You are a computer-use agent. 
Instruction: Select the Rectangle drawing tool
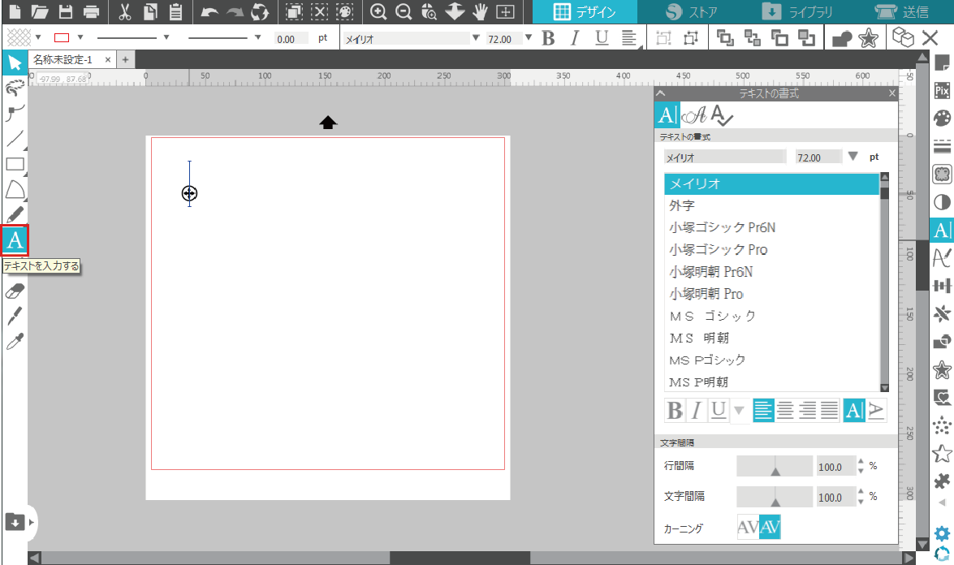click(x=15, y=164)
